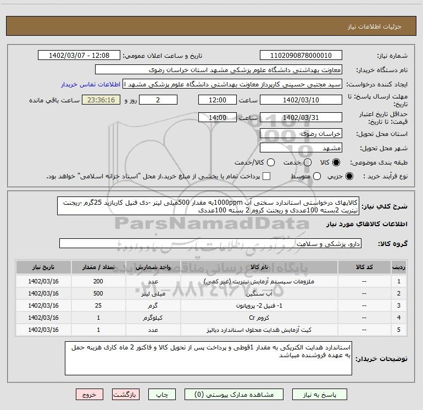Click the پاسخ به نیاز button
This screenshot has width=423, height=410.
[x=320, y=395]
